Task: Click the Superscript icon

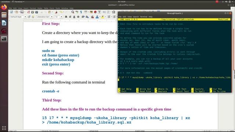Action: (83, 17)
